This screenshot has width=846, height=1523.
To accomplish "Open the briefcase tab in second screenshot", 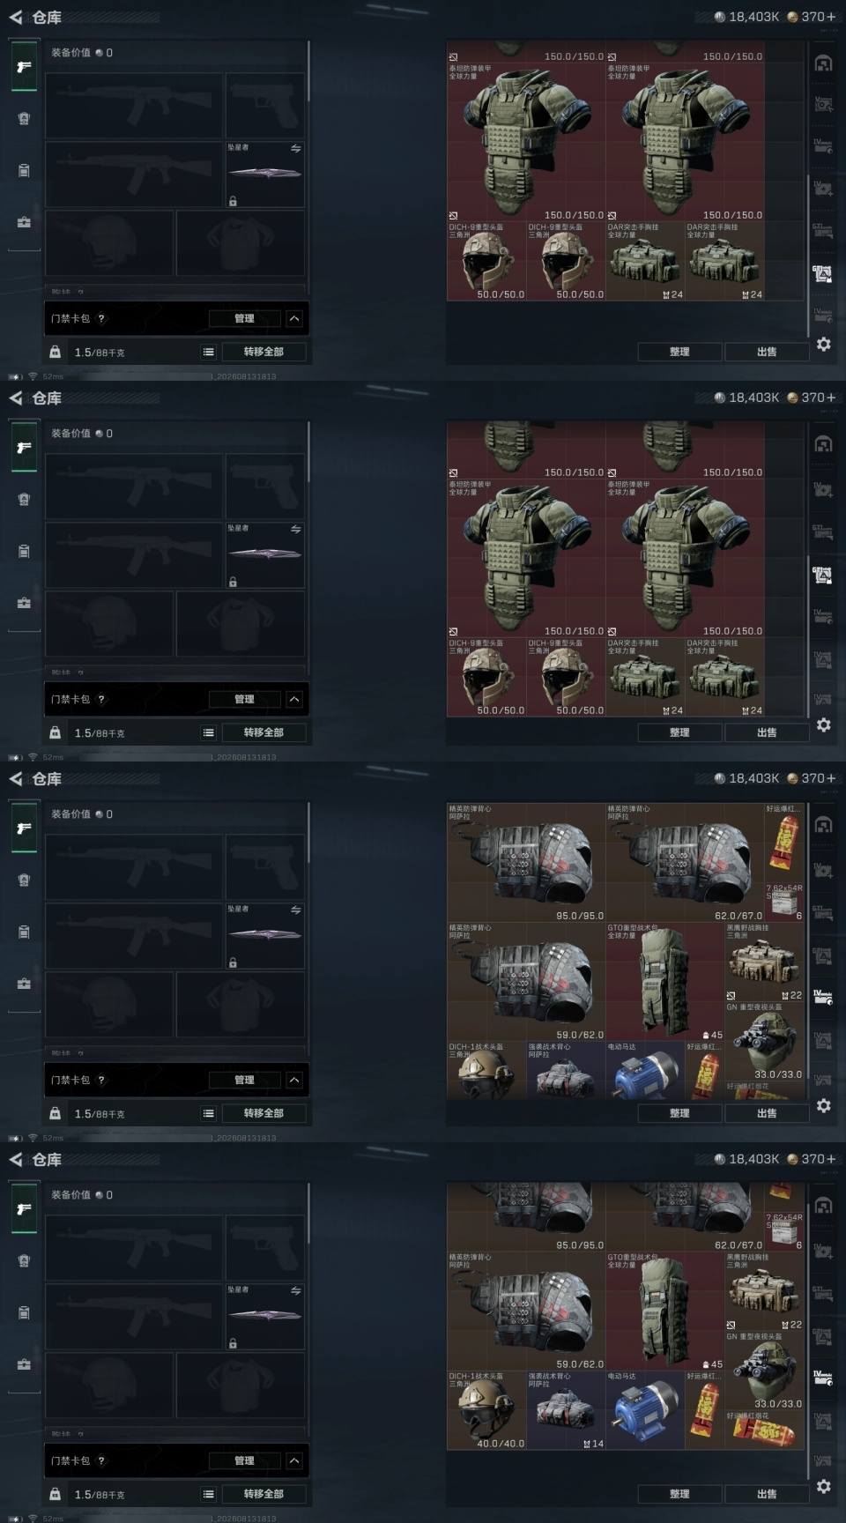I will (x=24, y=603).
